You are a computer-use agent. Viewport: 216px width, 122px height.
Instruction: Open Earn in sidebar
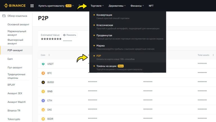(10, 59)
